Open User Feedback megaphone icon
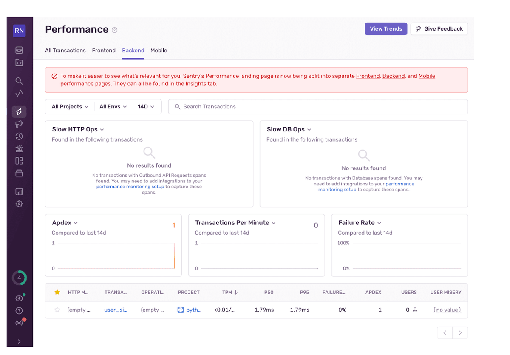The image size is (510, 355). coord(19,124)
